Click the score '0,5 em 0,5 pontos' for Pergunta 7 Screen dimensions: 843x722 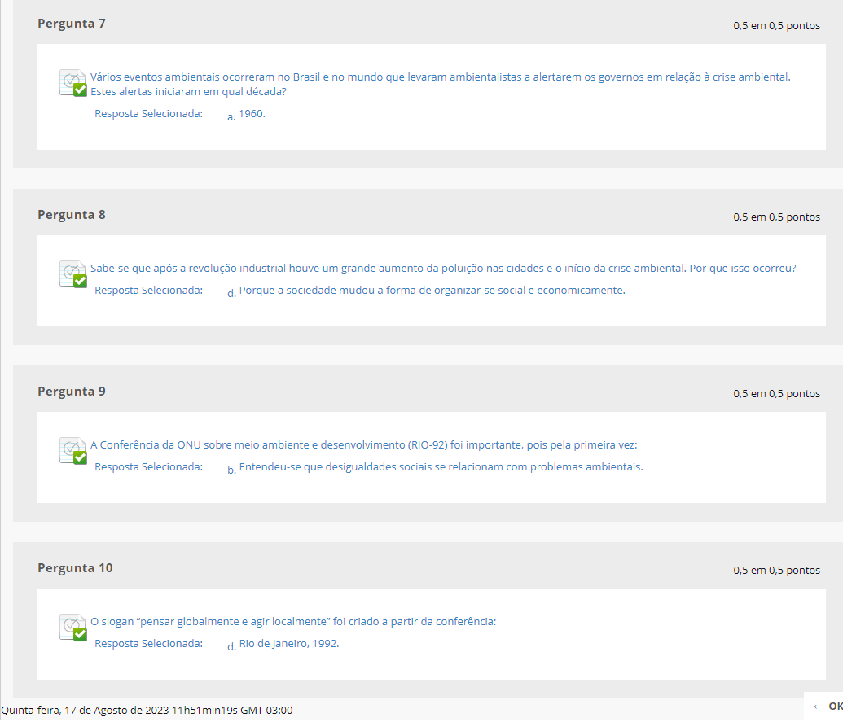(x=776, y=26)
